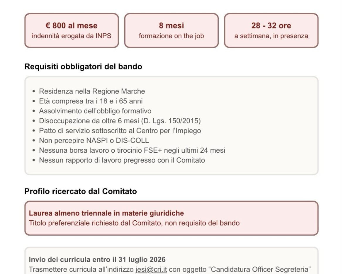
Task: Click Nessuna borsa lavoro o tirocinio item
Action: tap(132, 150)
